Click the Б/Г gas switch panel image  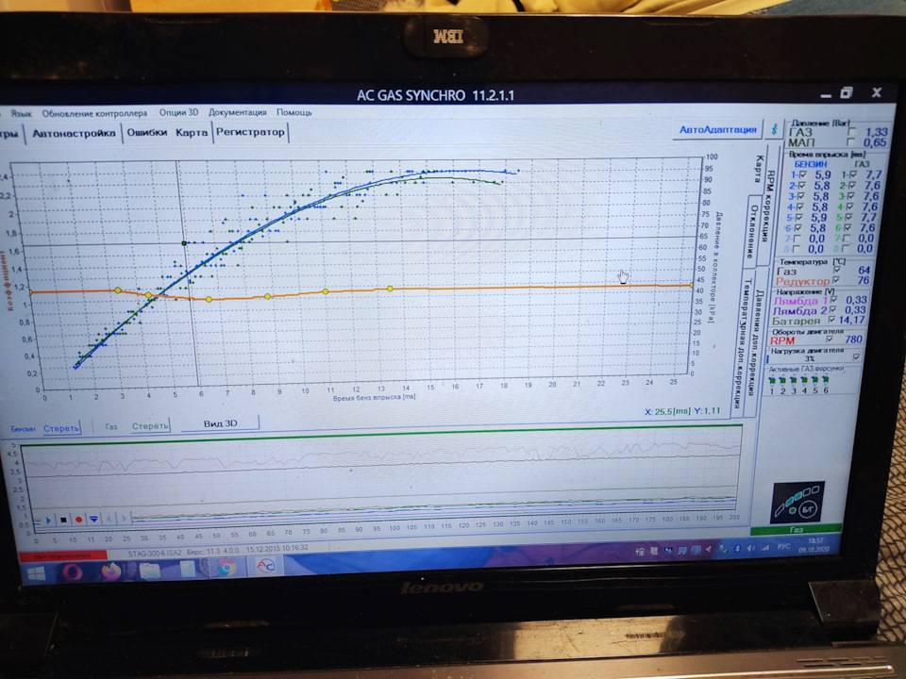798,501
